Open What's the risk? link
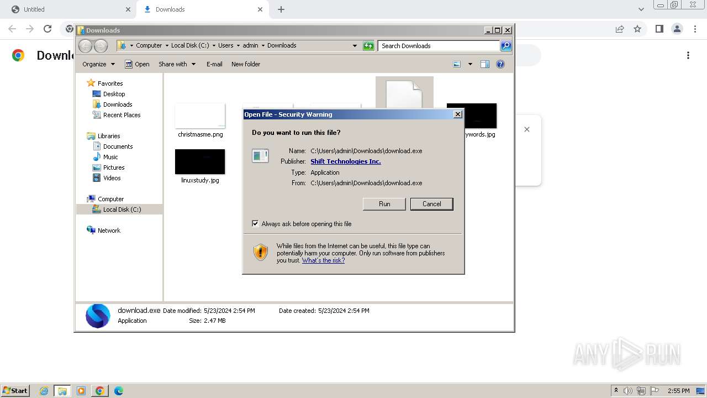The width and height of the screenshot is (707, 398). tap(323, 260)
